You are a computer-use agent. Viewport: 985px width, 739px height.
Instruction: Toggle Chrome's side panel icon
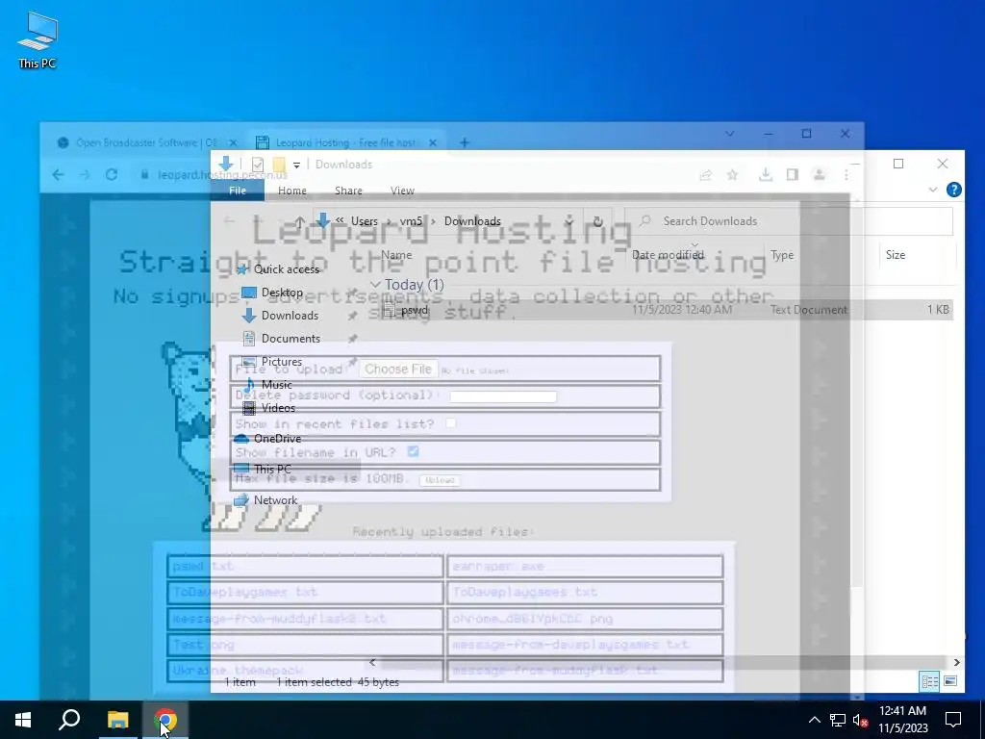tap(793, 175)
